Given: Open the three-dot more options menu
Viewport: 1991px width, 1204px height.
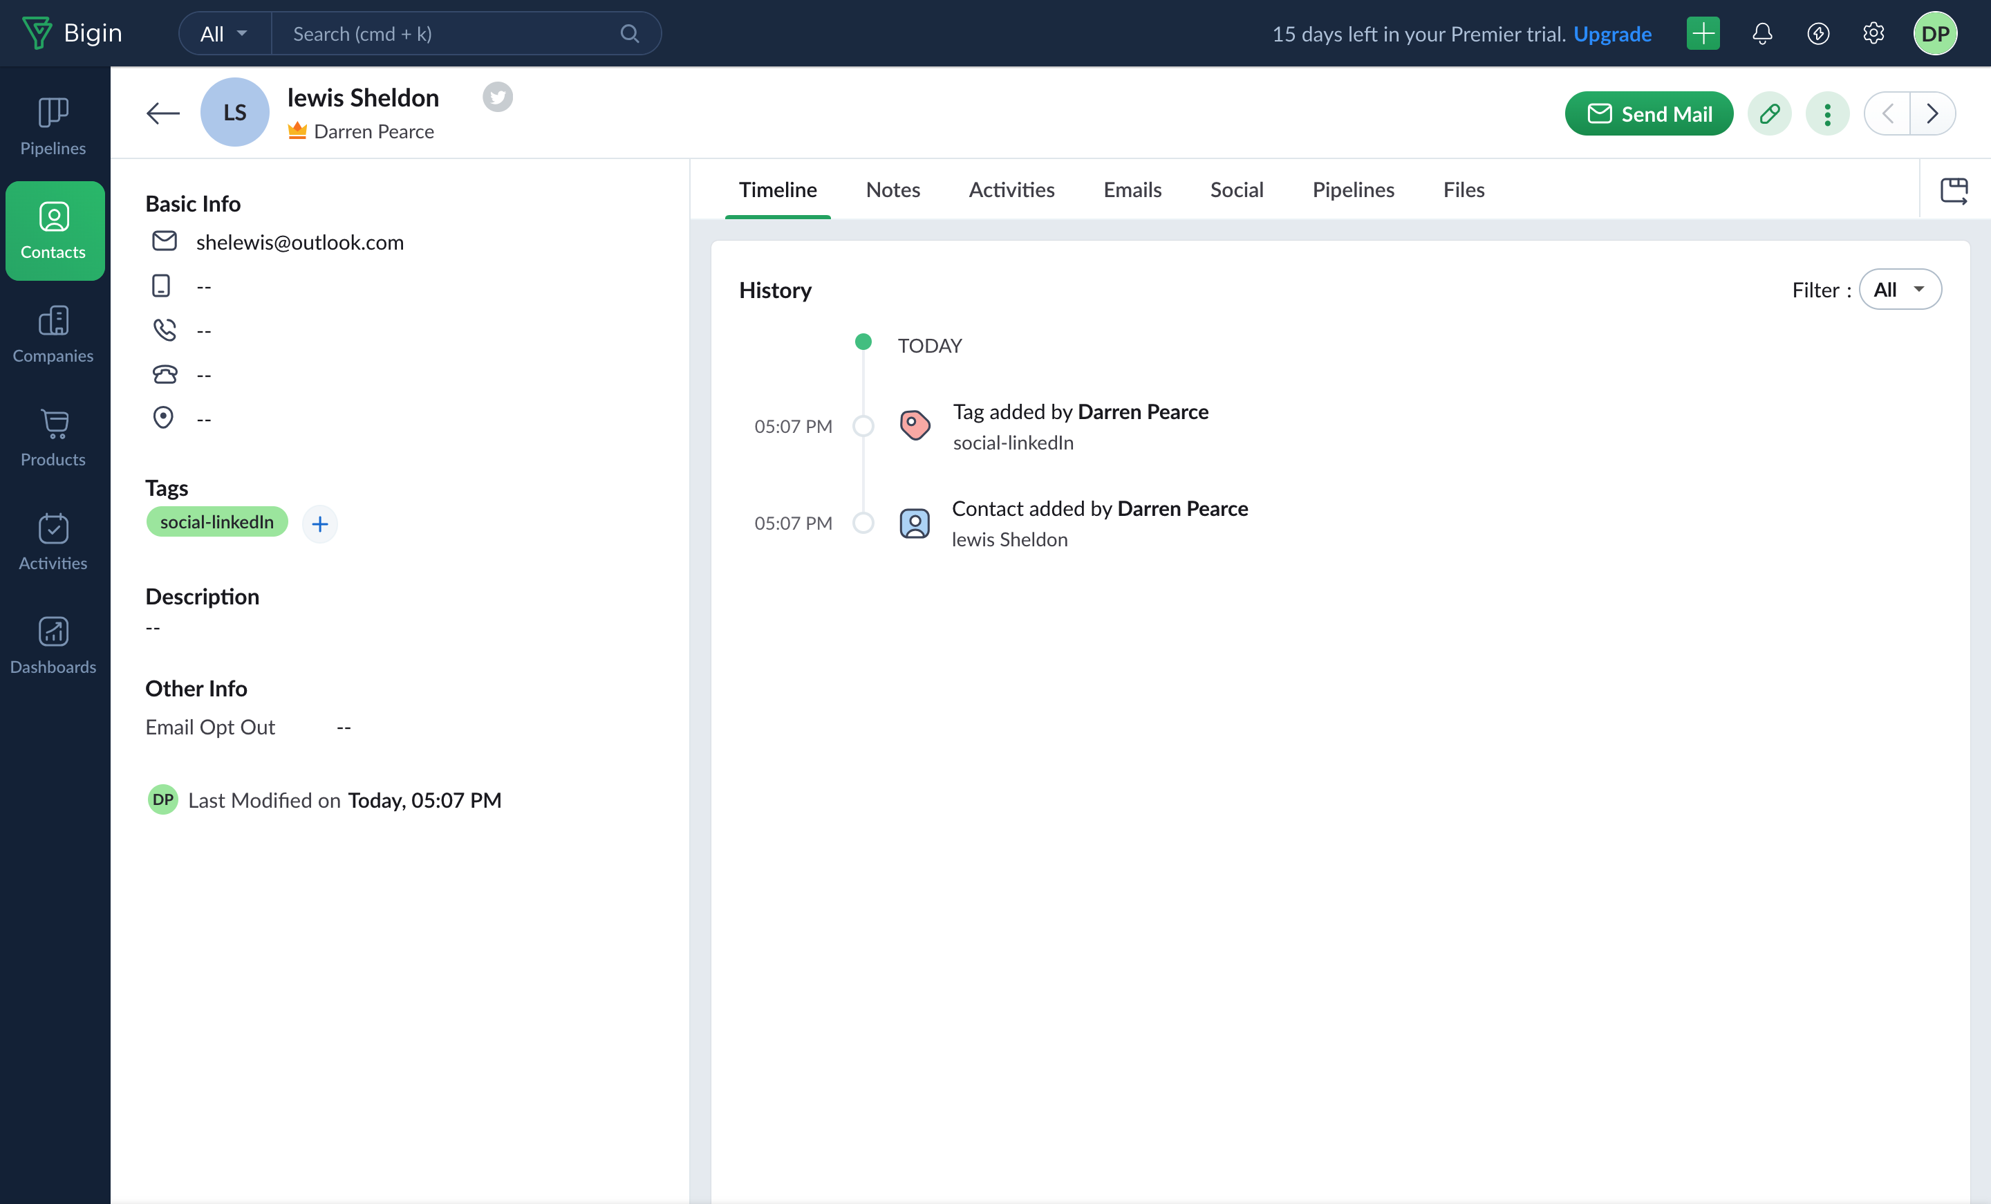Looking at the screenshot, I should tap(1827, 114).
